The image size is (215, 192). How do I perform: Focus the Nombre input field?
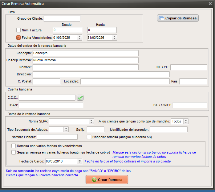point(86,67)
